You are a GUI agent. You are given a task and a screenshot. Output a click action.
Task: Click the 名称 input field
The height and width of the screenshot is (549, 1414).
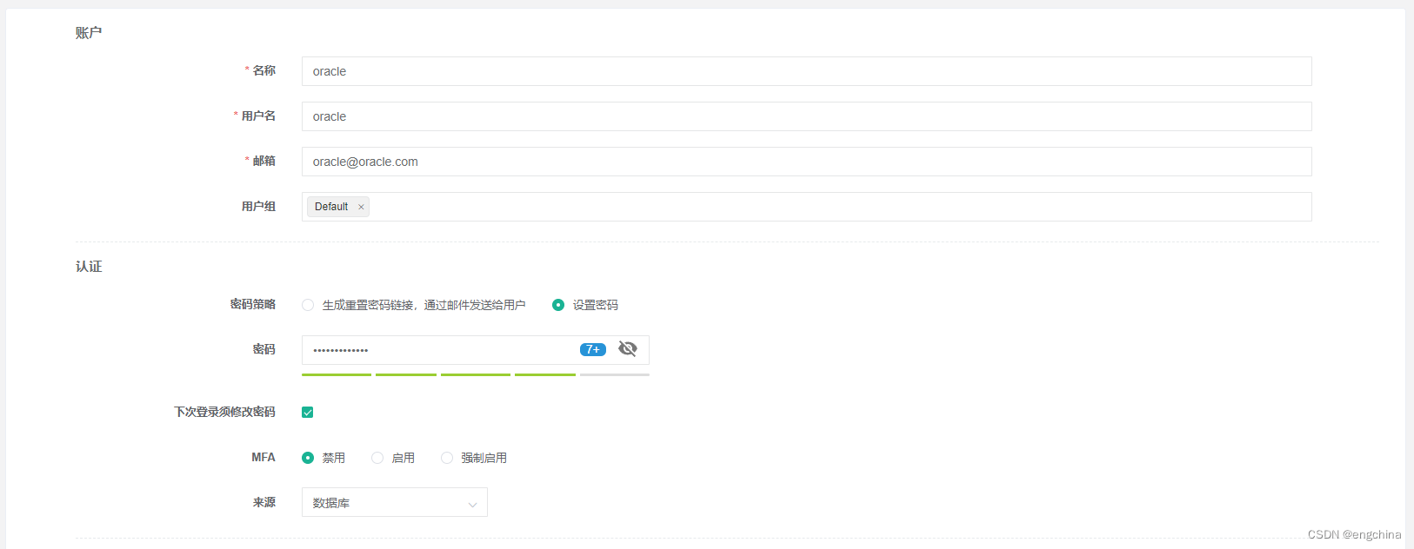click(806, 71)
